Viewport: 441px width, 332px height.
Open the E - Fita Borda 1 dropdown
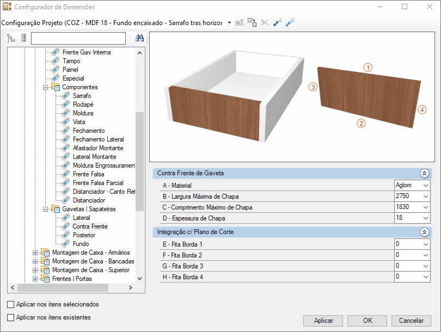426,244
